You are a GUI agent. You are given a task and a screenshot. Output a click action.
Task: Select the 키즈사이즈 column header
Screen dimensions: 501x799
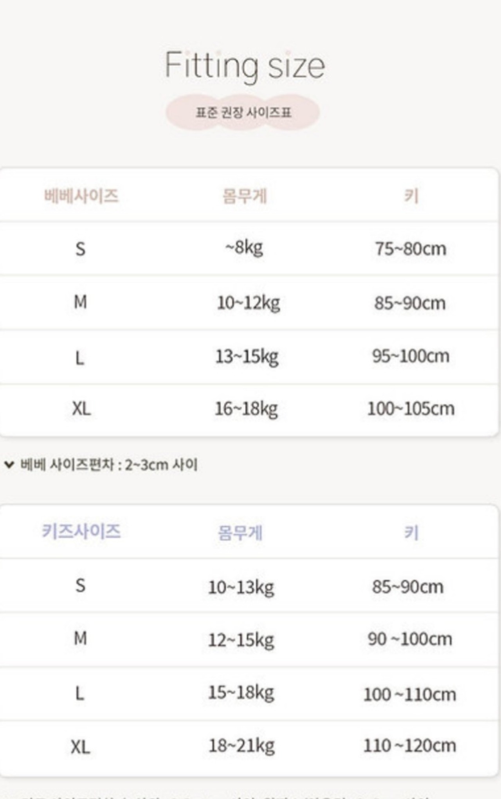click(x=81, y=531)
